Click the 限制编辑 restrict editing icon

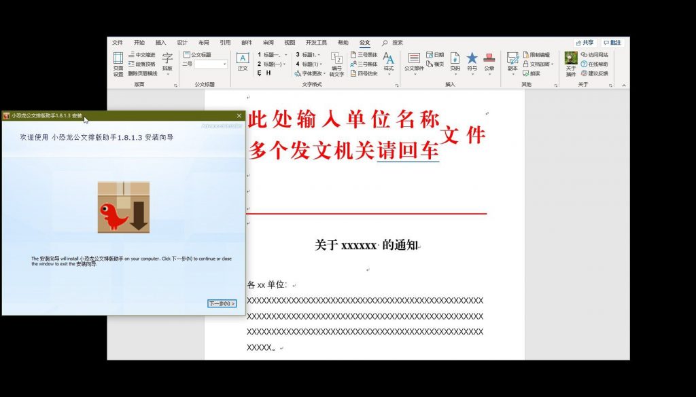click(x=537, y=54)
